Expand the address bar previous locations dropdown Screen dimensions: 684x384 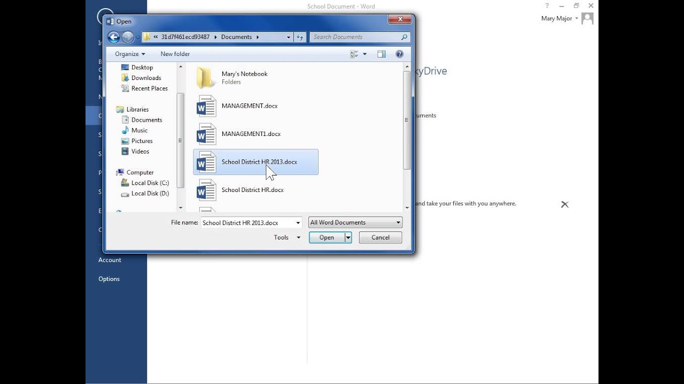point(289,37)
